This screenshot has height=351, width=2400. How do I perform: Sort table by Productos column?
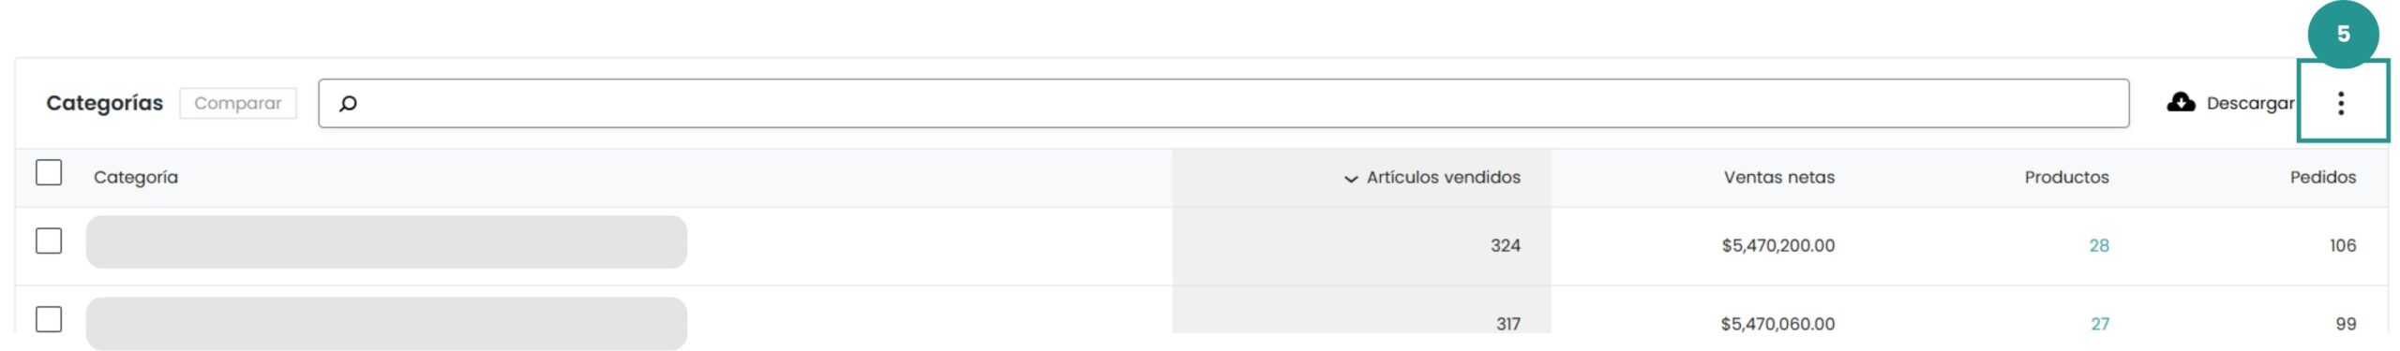click(x=2066, y=177)
